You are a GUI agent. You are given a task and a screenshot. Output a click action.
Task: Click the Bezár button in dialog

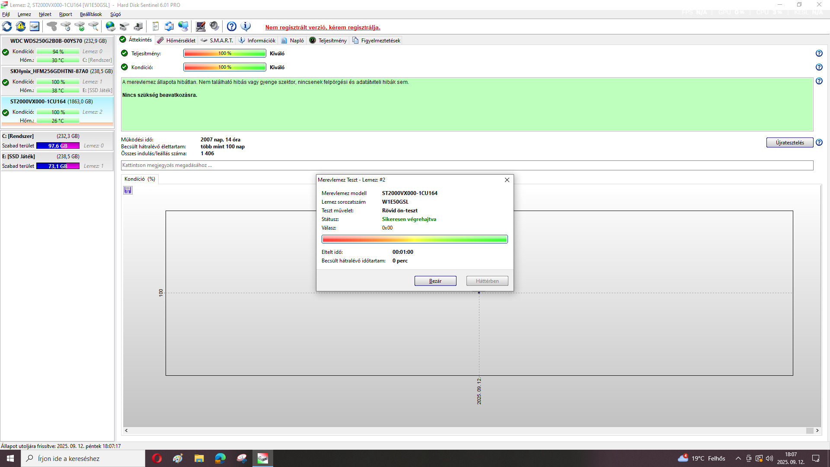click(435, 281)
